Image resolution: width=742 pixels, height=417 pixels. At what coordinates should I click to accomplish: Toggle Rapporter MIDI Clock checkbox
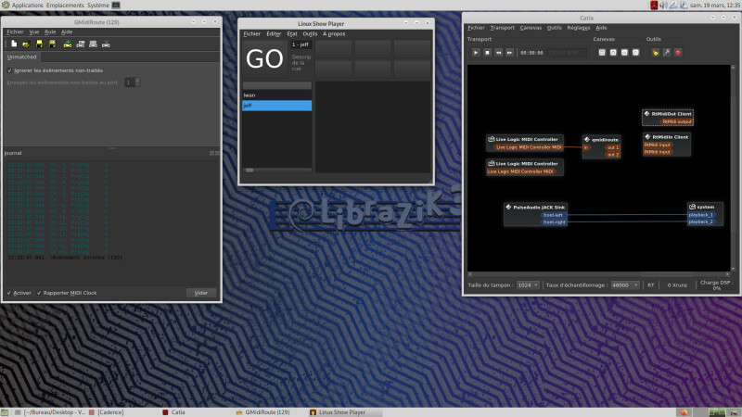(39, 293)
